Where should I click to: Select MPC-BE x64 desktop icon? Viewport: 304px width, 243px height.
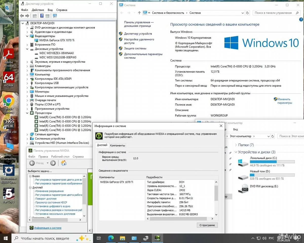(9, 126)
